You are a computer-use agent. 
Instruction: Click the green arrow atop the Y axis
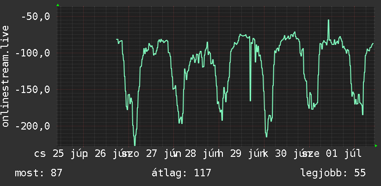[x=58, y=5]
